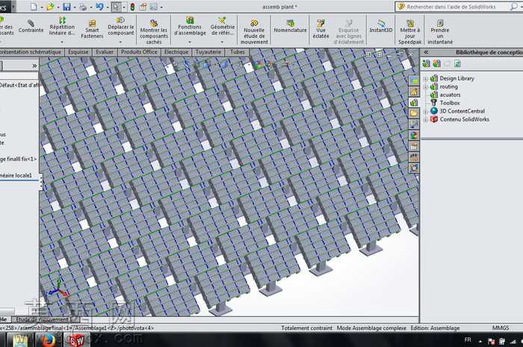Open dropdown under Fonctions d'assemblage
The image size is (523, 347).
(190, 42)
